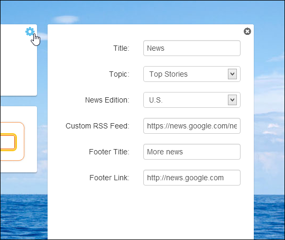
Task: Select the Top Stories value text
Action: 168,74
